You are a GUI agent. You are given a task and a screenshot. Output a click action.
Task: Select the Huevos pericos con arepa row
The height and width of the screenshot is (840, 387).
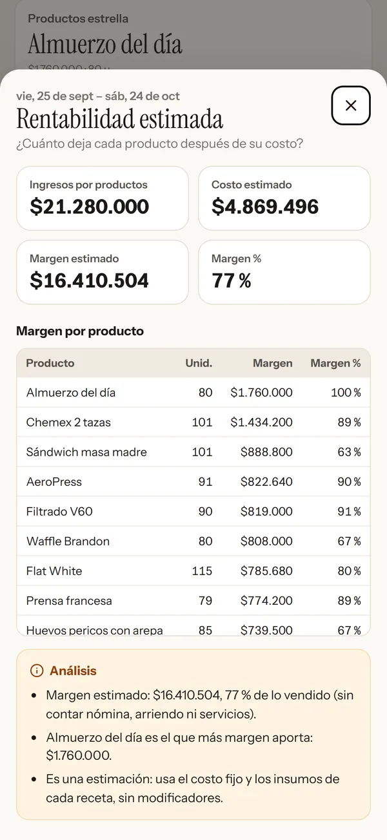pyautogui.click(x=193, y=626)
